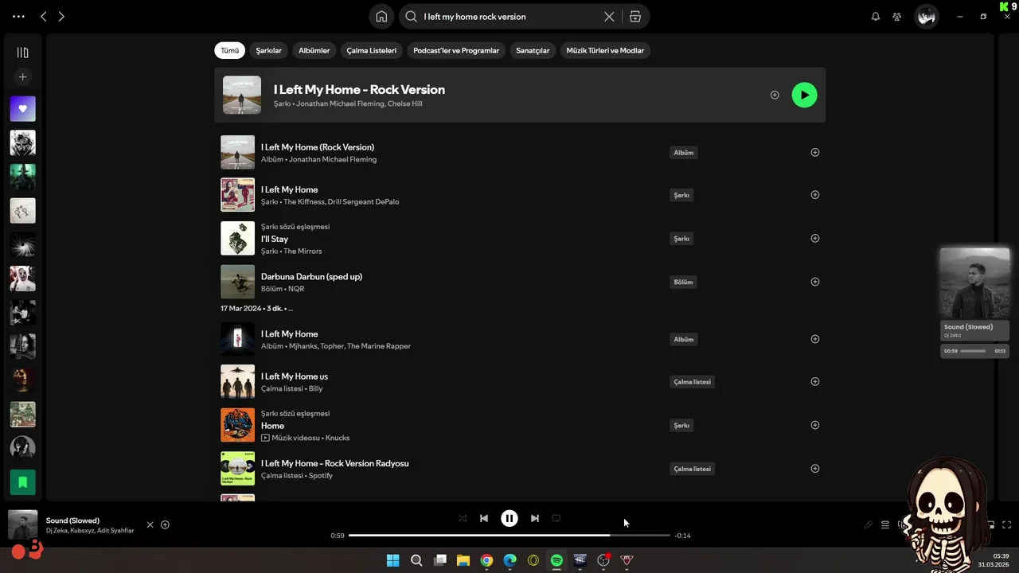This screenshot has width=1019, height=573.
Task: Clear the search field with X
Action: coord(609,17)
